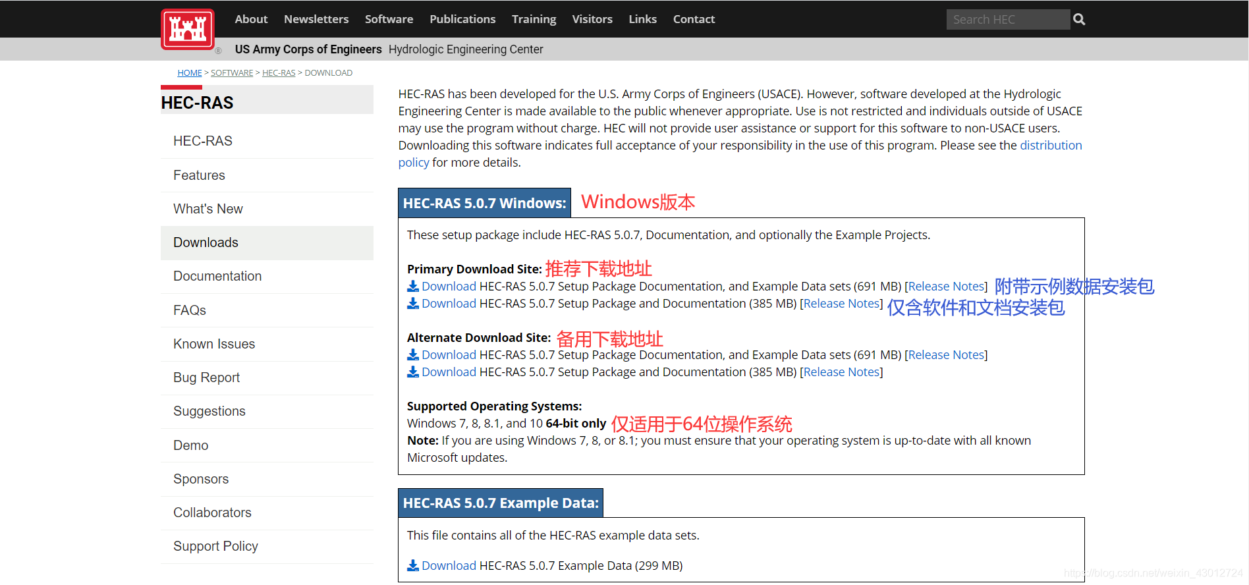
Task: Click the Hydrologic Engineering Center title text
Action: 466,49
